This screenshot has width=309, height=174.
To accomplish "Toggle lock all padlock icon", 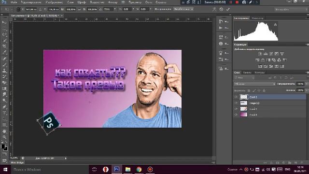I will click(x=264, y=90).
